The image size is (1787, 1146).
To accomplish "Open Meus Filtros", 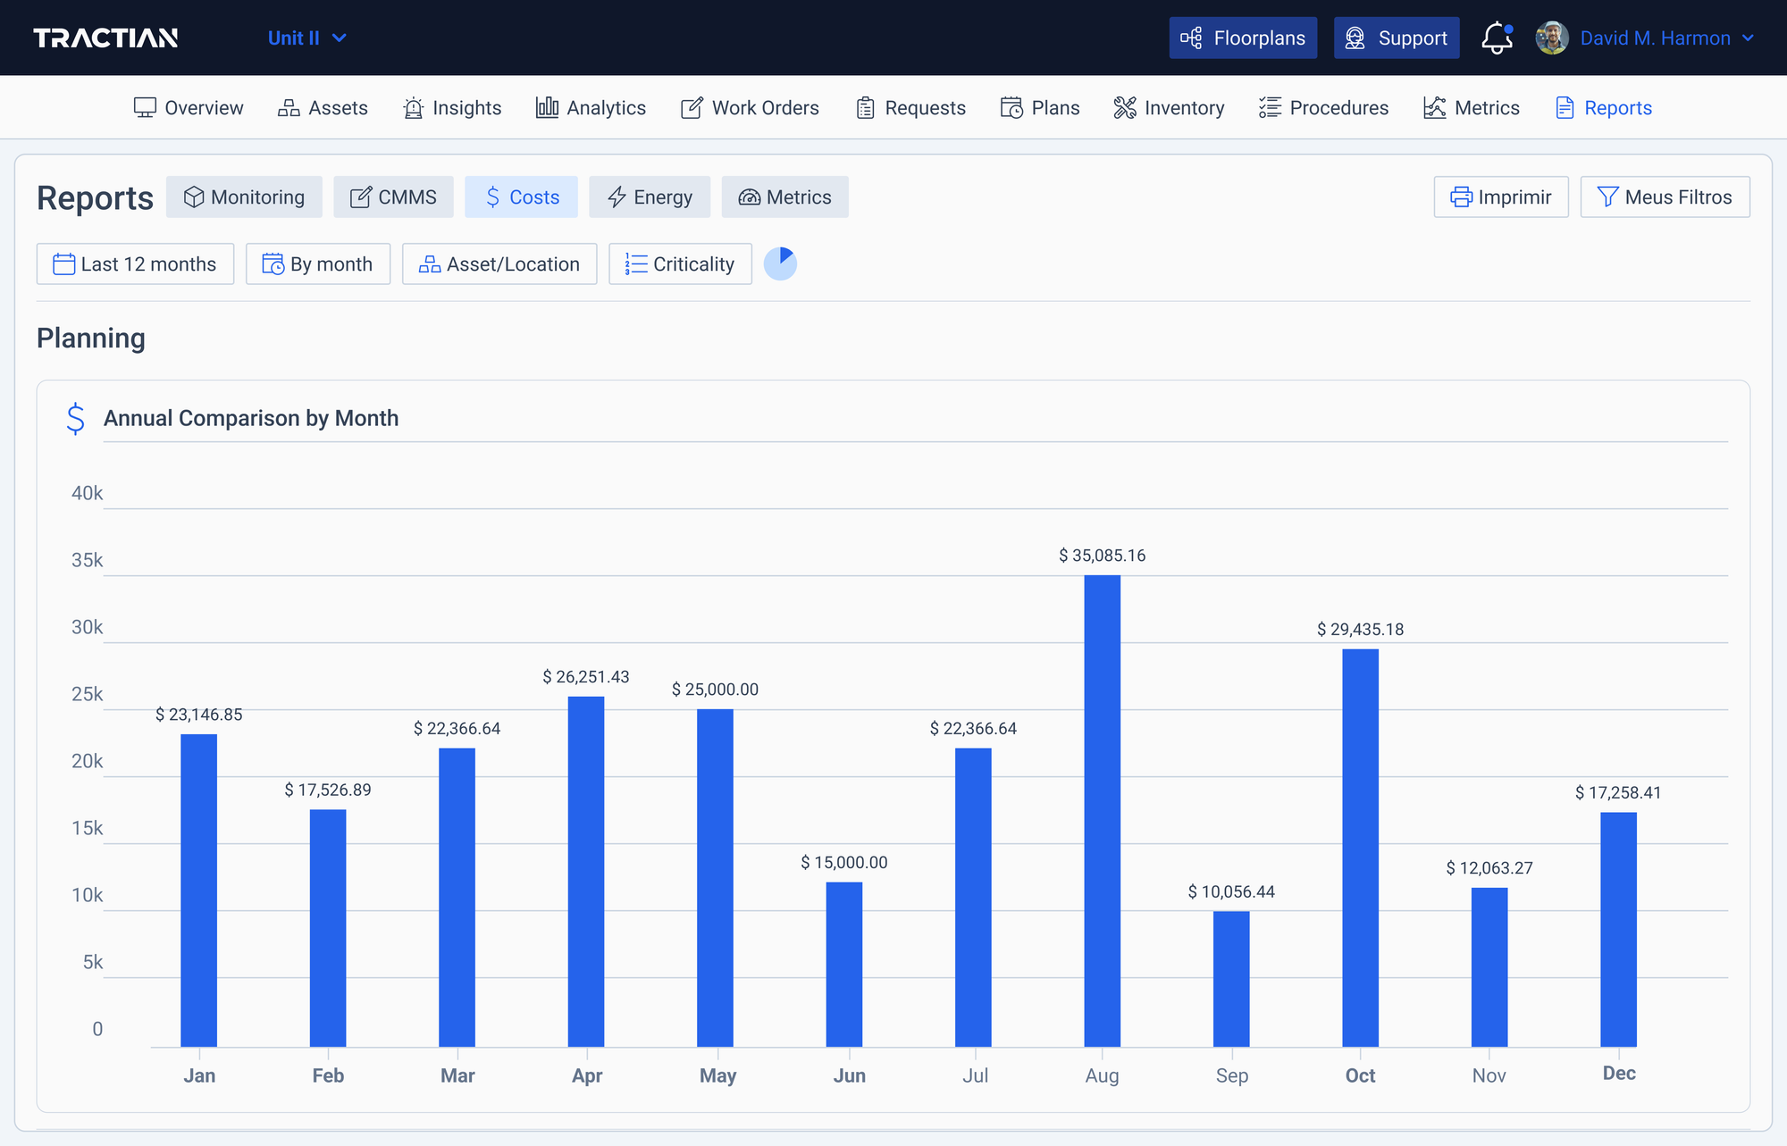I will pyautogui.click(x=1665, y=197).
